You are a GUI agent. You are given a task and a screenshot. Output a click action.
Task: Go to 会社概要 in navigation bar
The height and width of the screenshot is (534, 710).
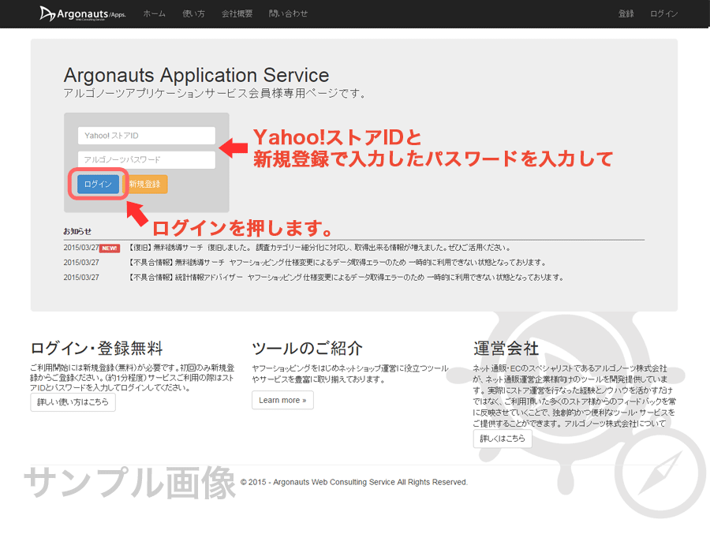[237, 13]
